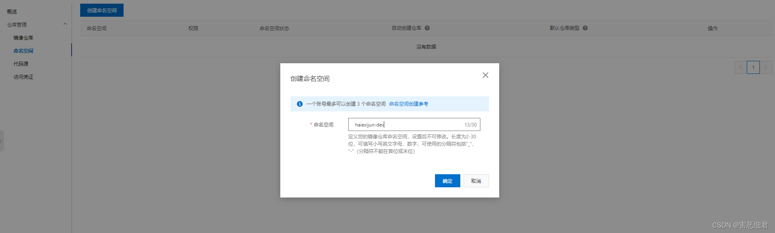
Task: Select page 1 in the pagination
Action: 753,67
